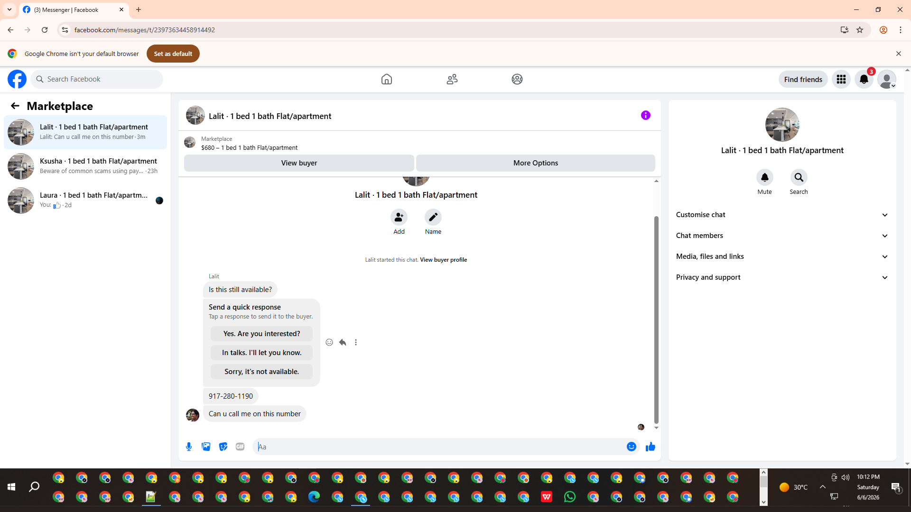Send "Yes. Are you interested?" quick response
Image resolution: width=911 pixels, height=512 pixels.
[261, 334]
